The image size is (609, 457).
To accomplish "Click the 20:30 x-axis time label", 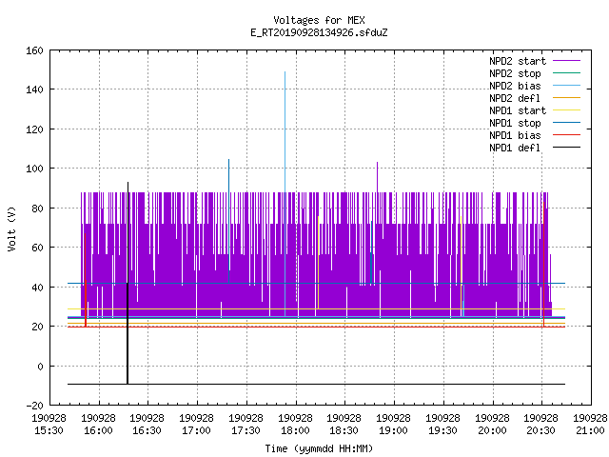I will point(541,431).
